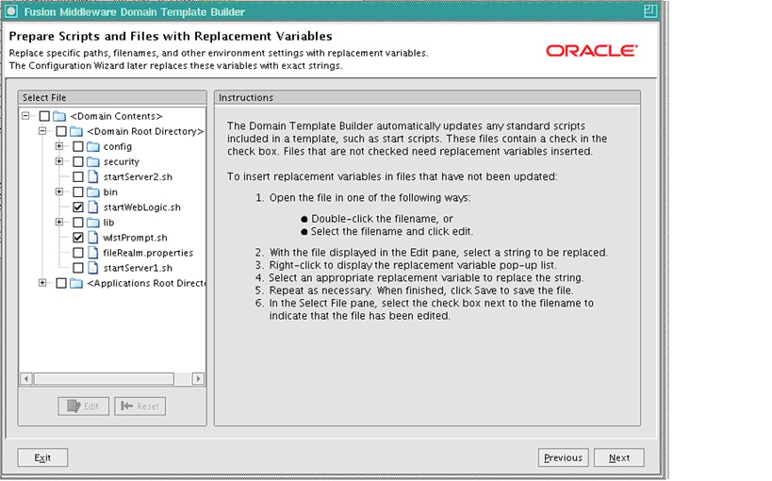Collapse the Domain Root Directory node
This screenshot has height=481, width=772.
pyautogui.click(x=42, y=131)
